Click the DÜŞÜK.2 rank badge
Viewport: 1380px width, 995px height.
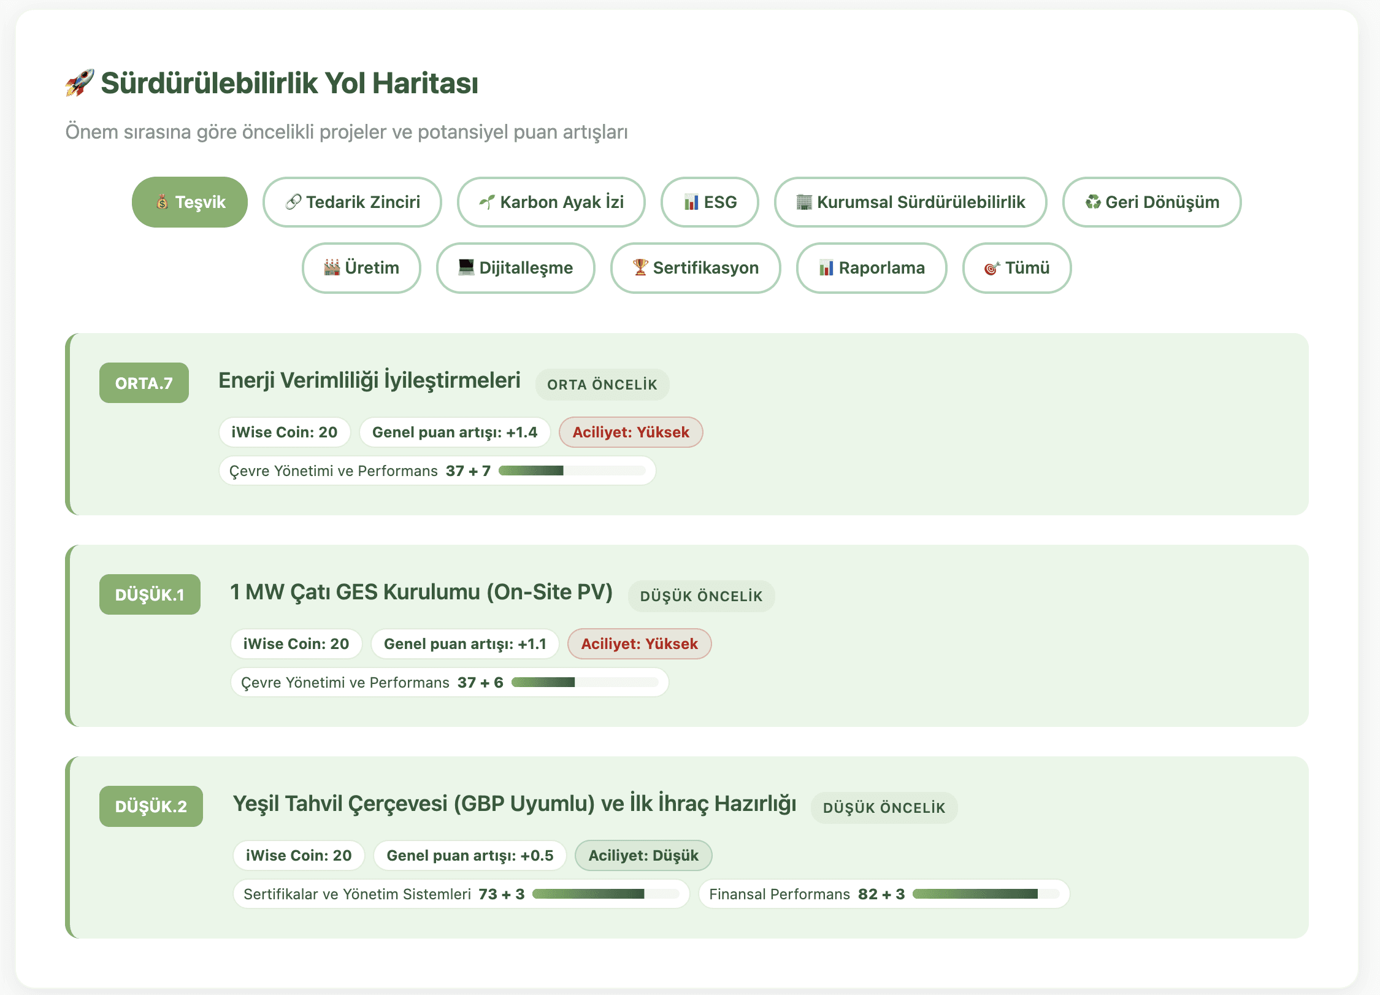pyautogui.click(x=151, y=806)
